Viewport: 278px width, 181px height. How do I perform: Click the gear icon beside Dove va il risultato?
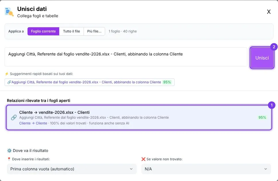(x=9, y=151)
